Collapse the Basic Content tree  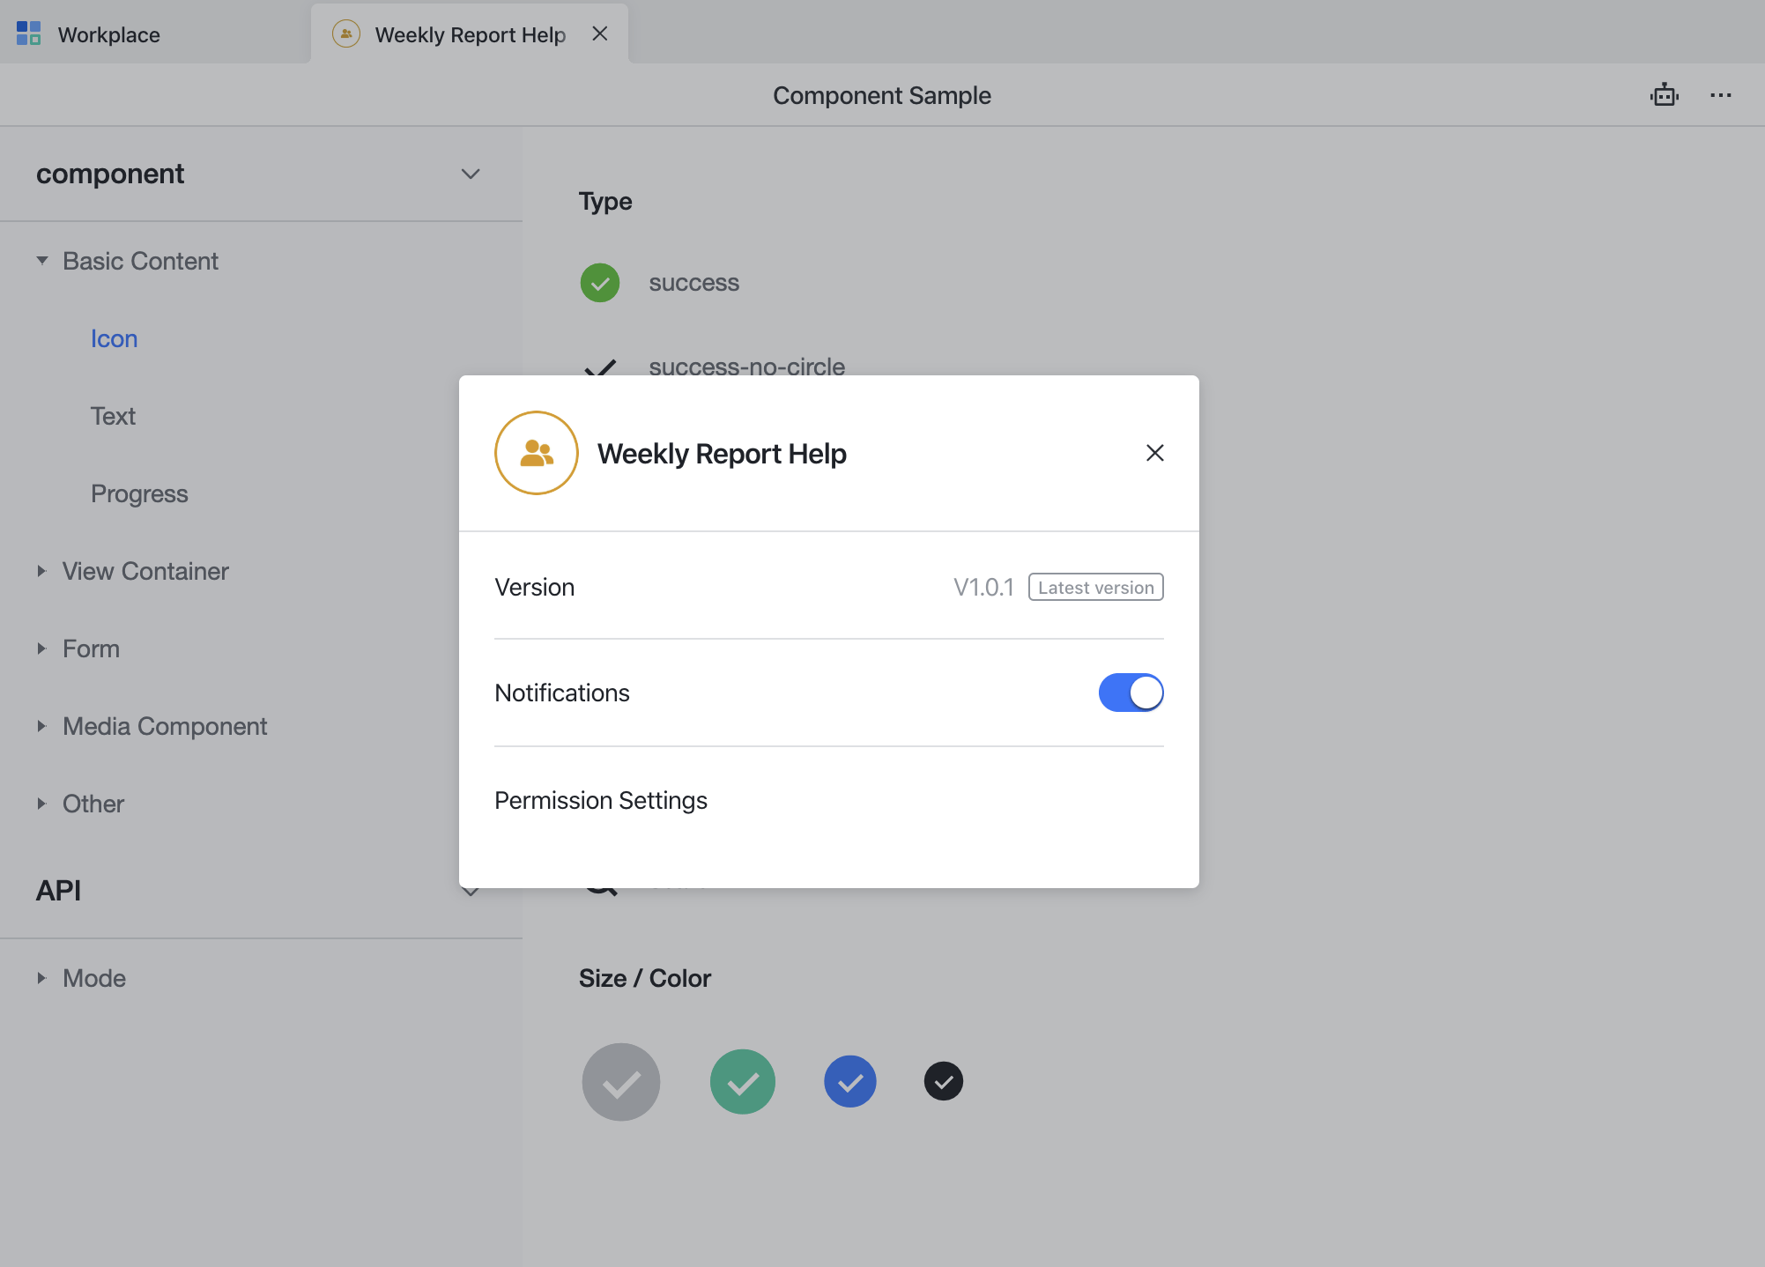pyautogui.click(x=41, y=261)
